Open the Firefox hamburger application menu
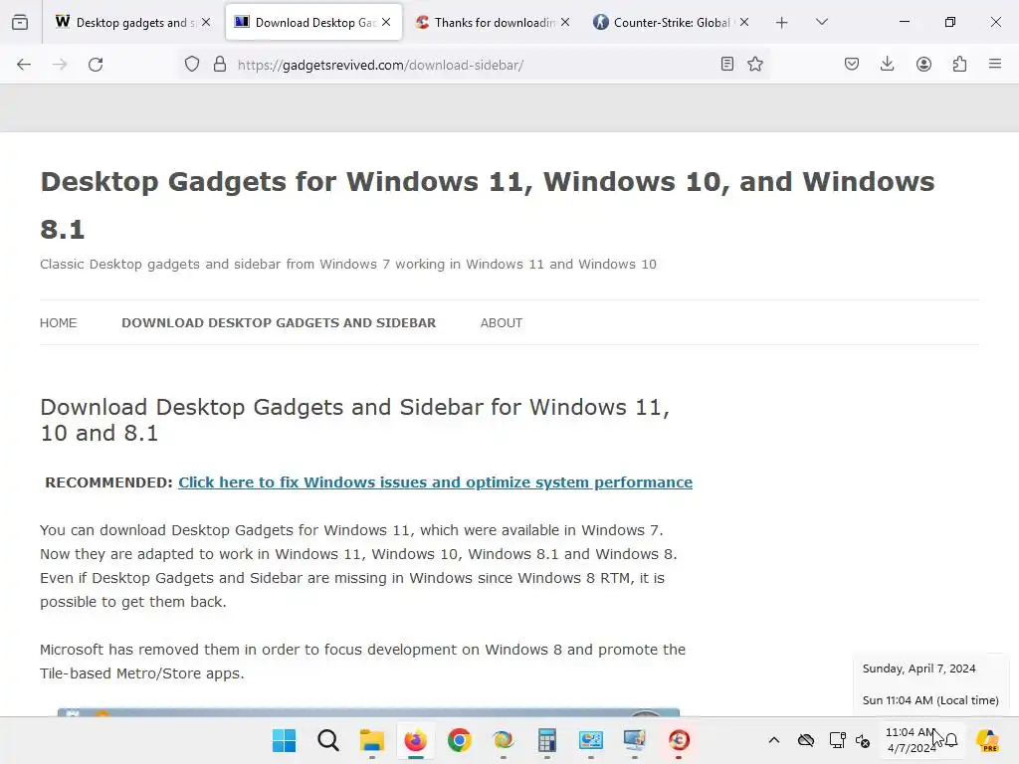The height and width of the screenshot is (764, 1019). [x=995, y=65]
